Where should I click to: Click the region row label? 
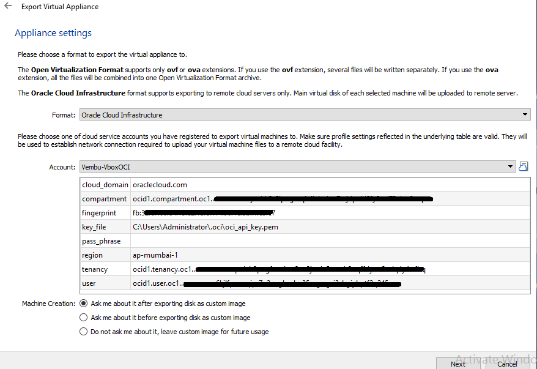[x=105, y=255]
